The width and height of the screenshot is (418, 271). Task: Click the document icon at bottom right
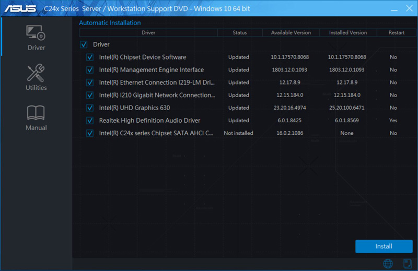pos(408,264)
